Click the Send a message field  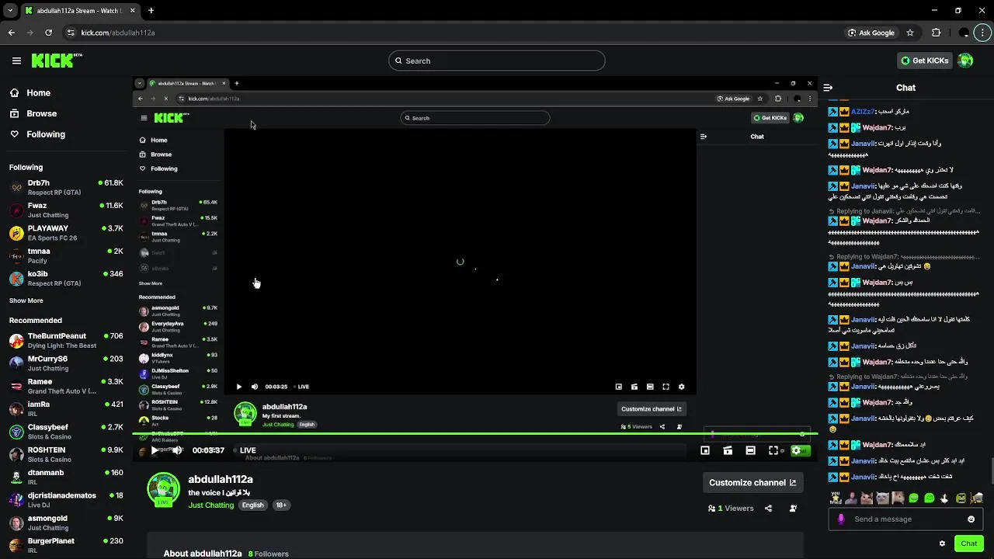[x=905, y=519]
